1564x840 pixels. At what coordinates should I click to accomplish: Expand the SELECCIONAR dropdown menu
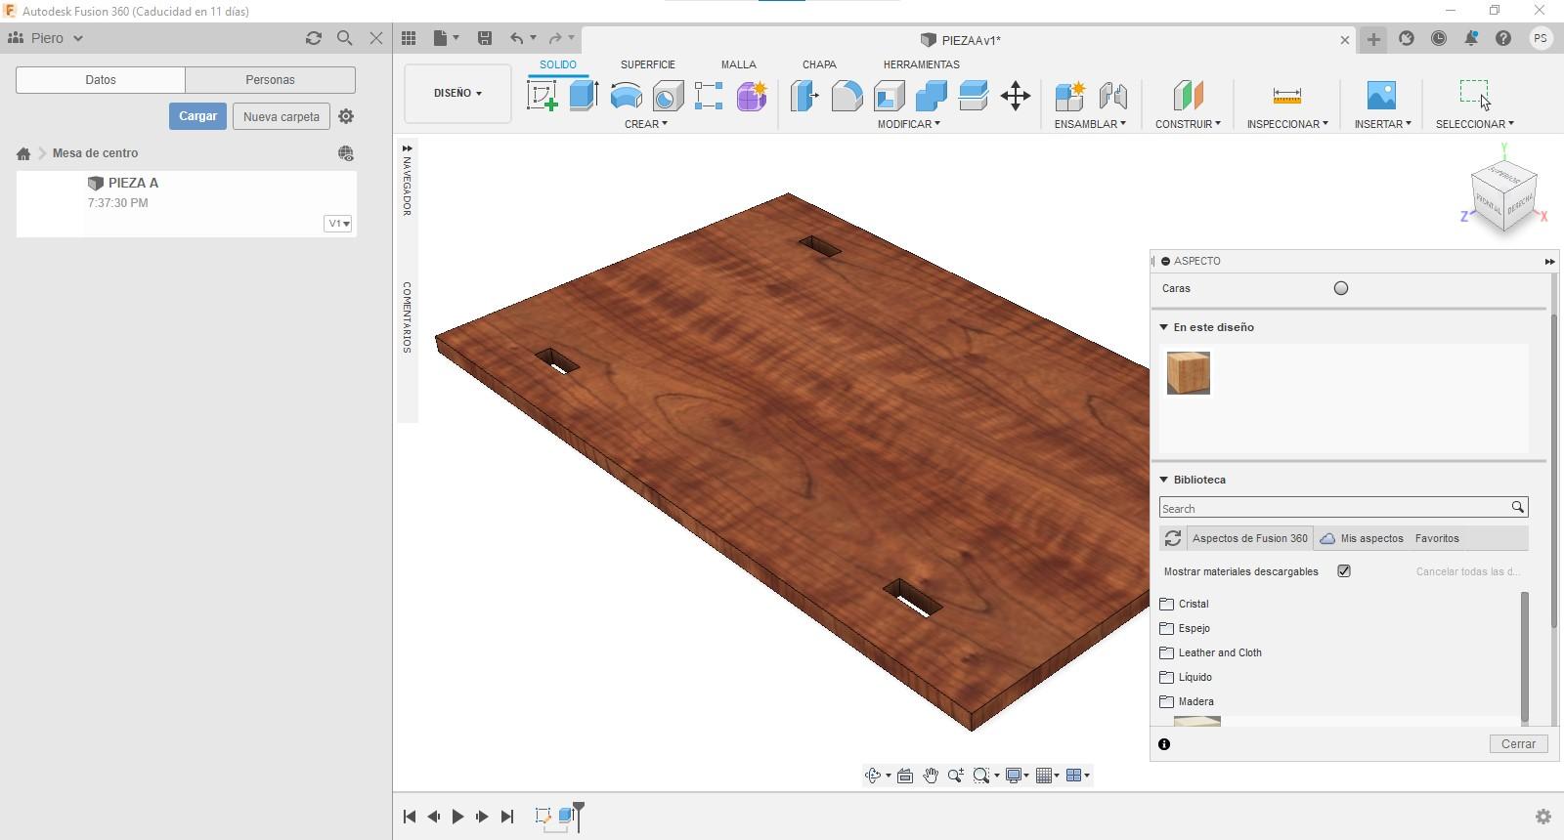1474,124
